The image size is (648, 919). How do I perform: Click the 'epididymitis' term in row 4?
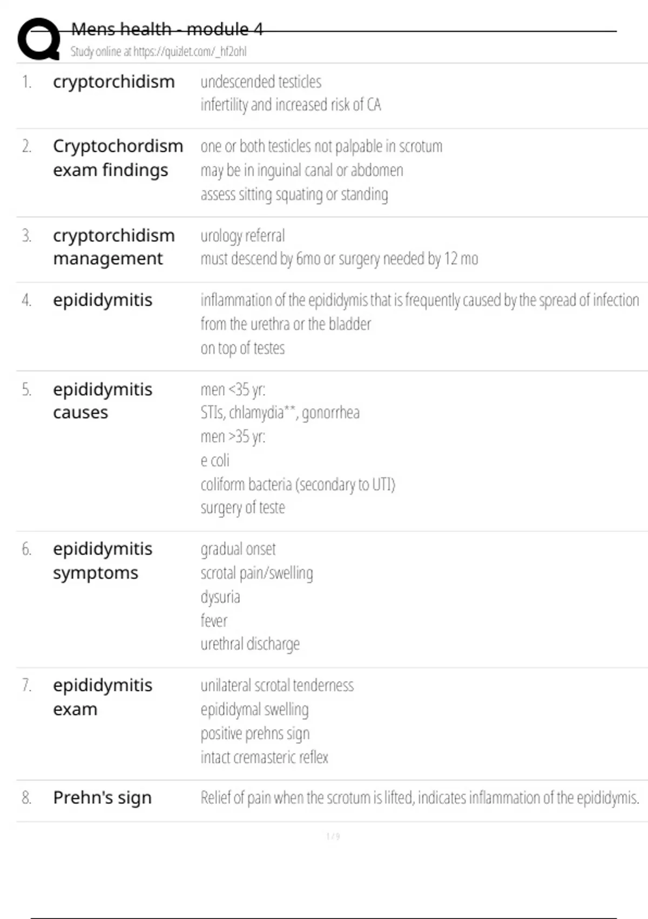tap(103, 300)
